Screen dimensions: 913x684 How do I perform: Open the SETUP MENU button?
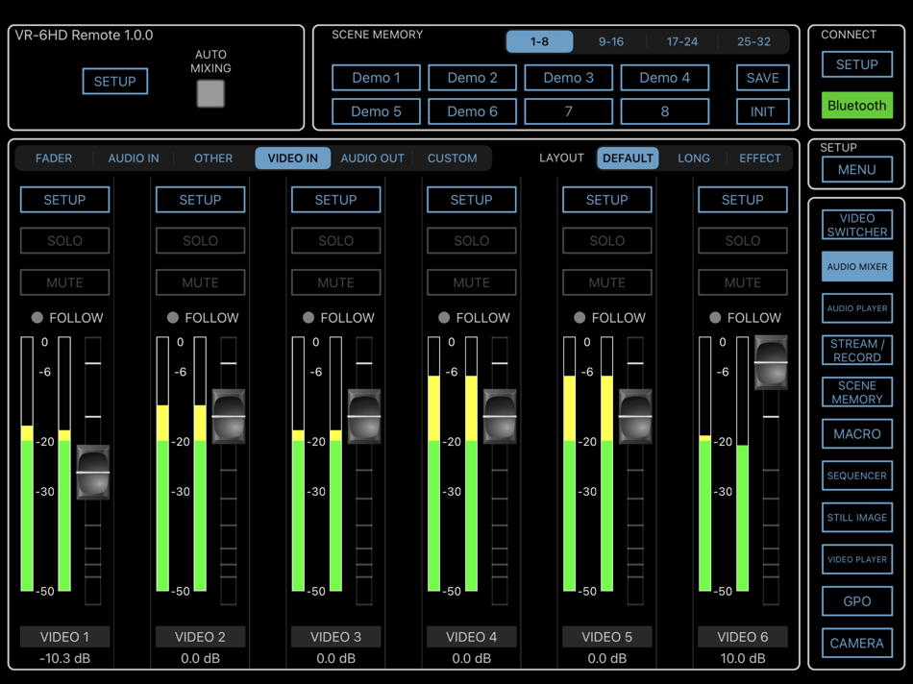point(857,169)
